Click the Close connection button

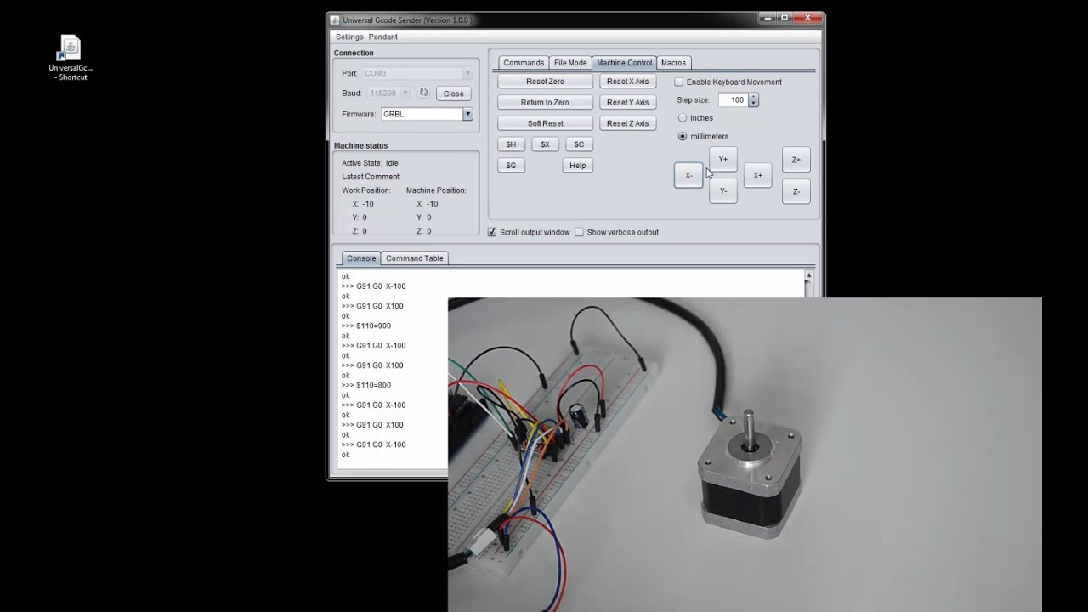[x=454, y=93]
